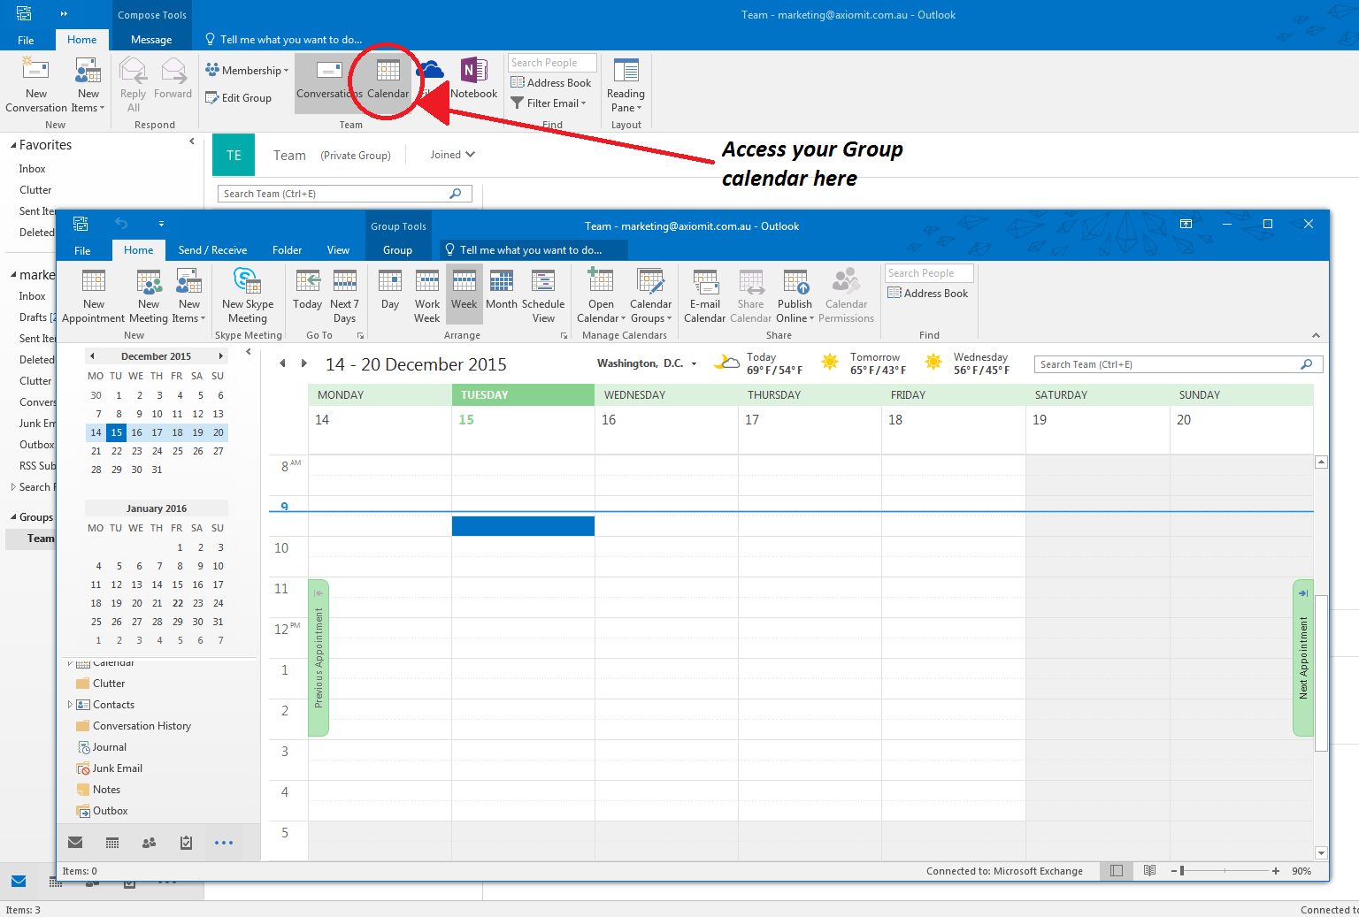Click Tell me what you want box in calendar window
The width and height of the screenshot is (1359, 917).
click(x=534, y=250)
